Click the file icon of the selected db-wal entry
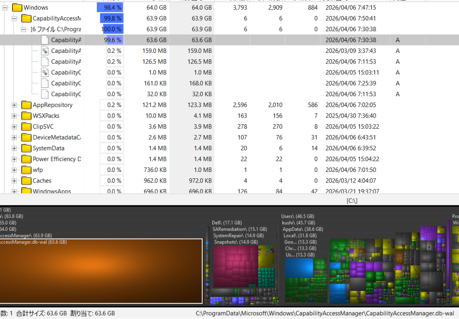Viewport: 459px width, 319px height. click(45, 40)
